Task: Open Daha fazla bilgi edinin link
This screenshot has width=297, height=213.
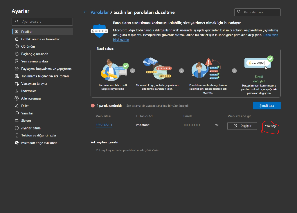Action: coord(271,35)
